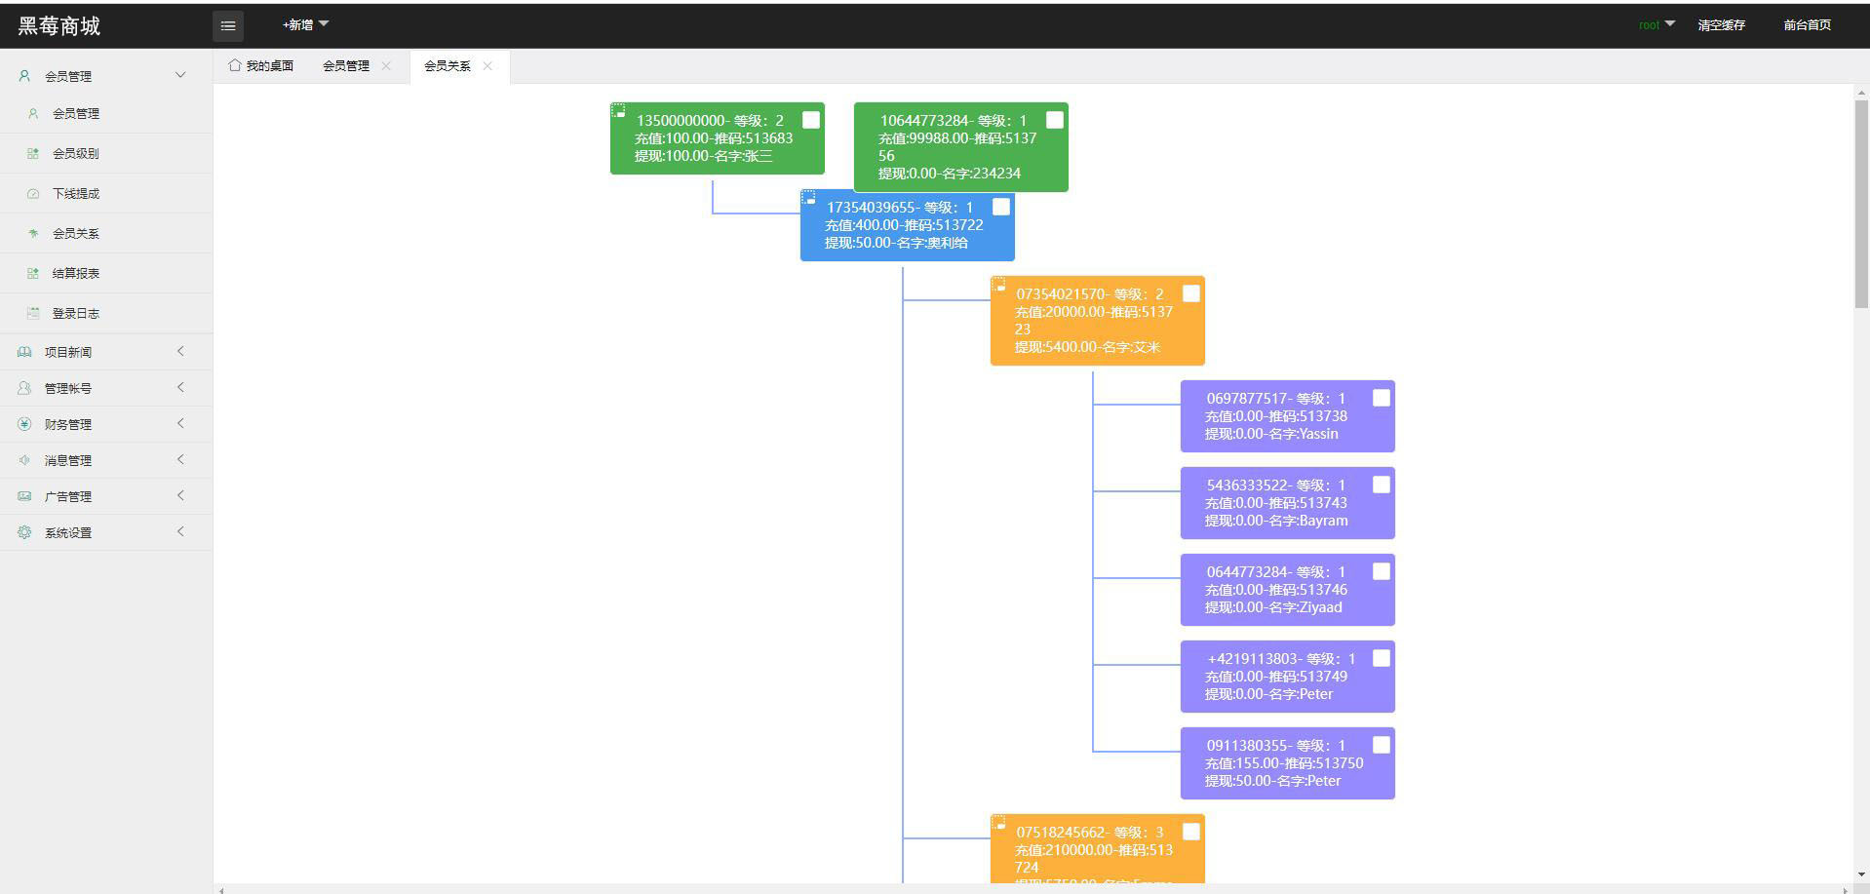Click the vertical scrollbar thumb
1870x894 pixels.
[x=1861, y=203]
